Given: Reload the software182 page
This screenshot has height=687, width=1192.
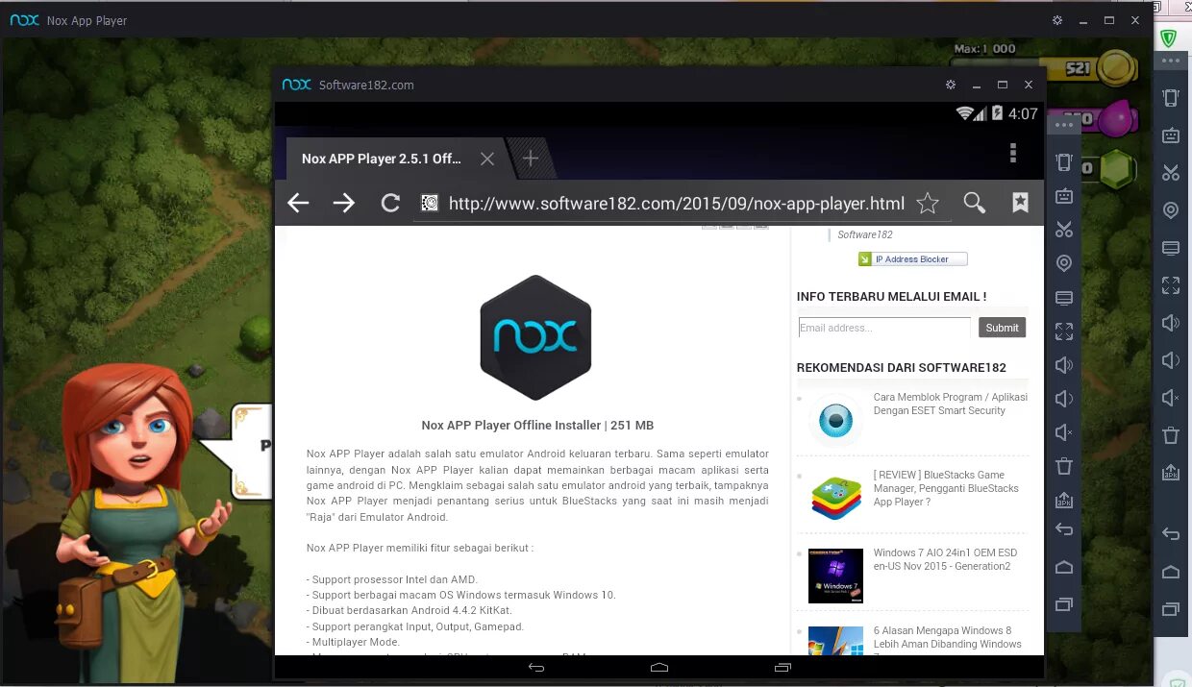Looking at the screenshot, I should click(x=390, y=203).
